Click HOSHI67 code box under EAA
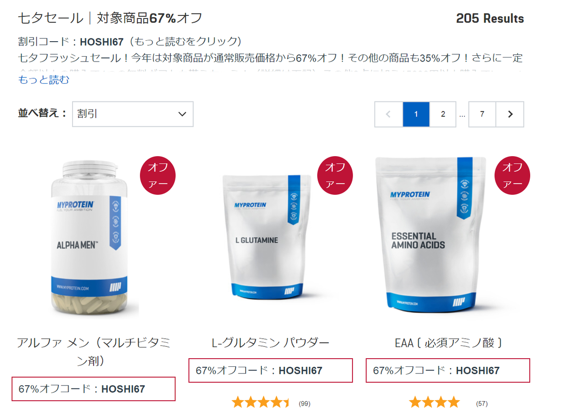Viewport: 580px width, 408px height. point(448,370)
